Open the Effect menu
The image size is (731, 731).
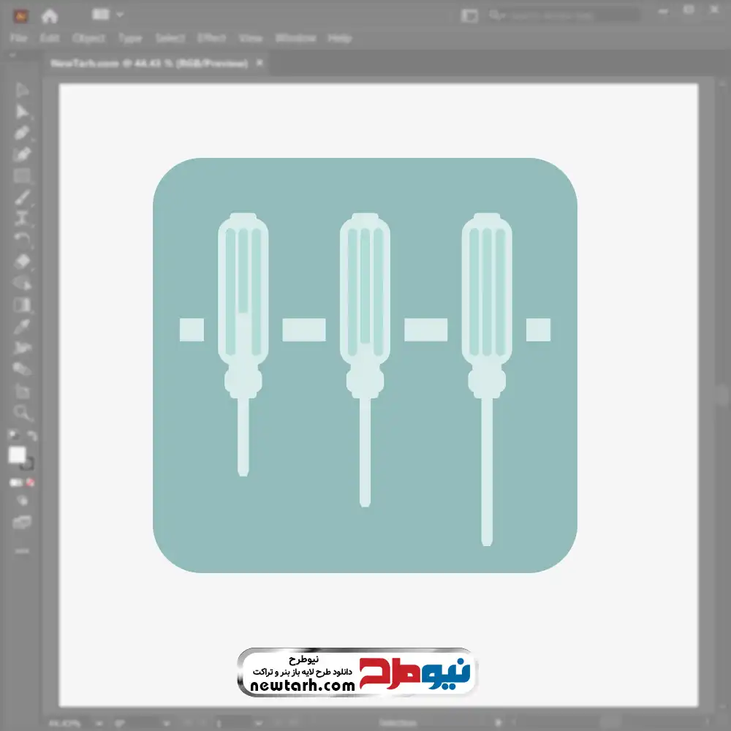tap(211, 38)
